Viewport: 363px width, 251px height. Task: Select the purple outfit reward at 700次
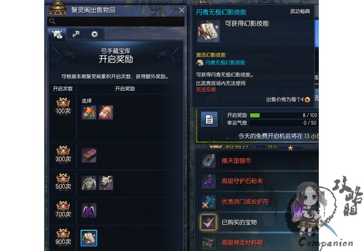pos(89,210)
